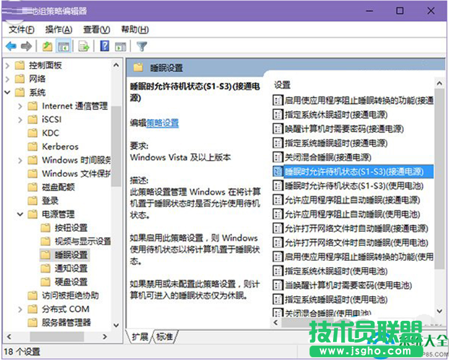Click the 策略设置 link
This screenshot has height=361, width=450.
point(162,123)
